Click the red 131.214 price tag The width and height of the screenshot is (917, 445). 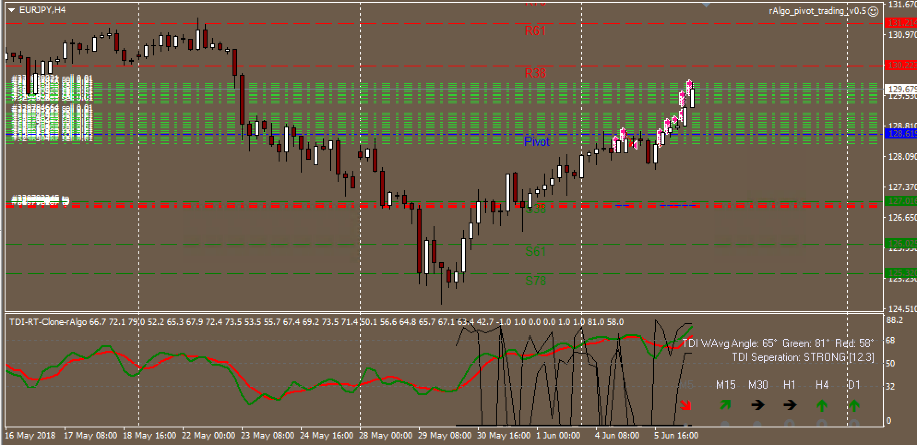pos(901,23)
